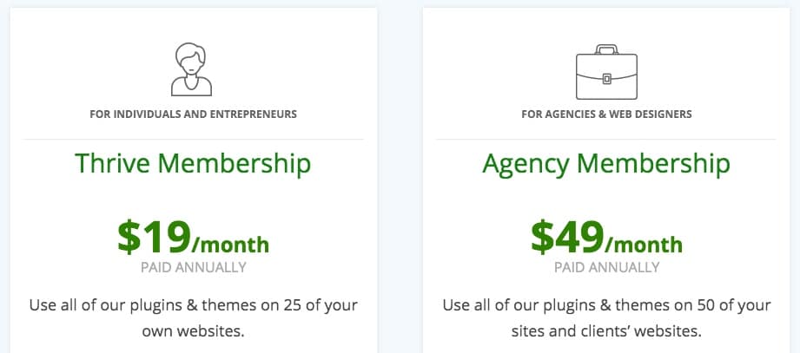Select the 'For Individuals and Entrepreneurs' label
The height and width of the screenshot is (353, 800).
(193, 114)
